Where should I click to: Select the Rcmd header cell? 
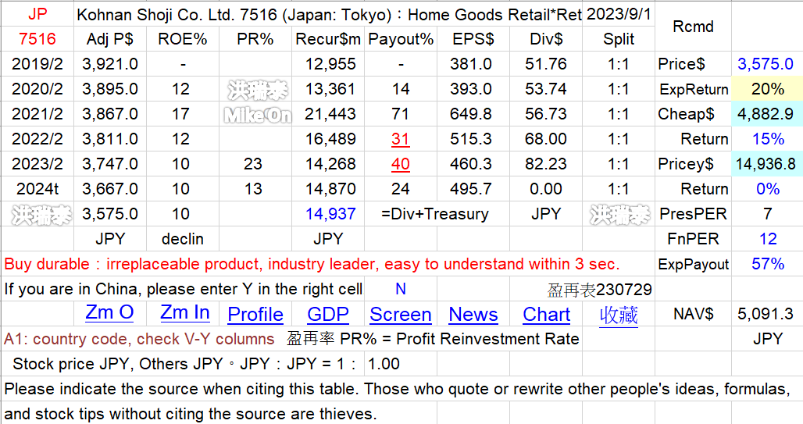coord(693,27)
